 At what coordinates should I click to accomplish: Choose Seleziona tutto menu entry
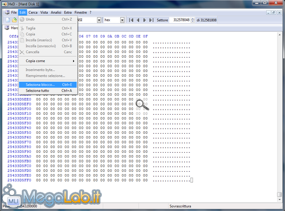[48, 91]
